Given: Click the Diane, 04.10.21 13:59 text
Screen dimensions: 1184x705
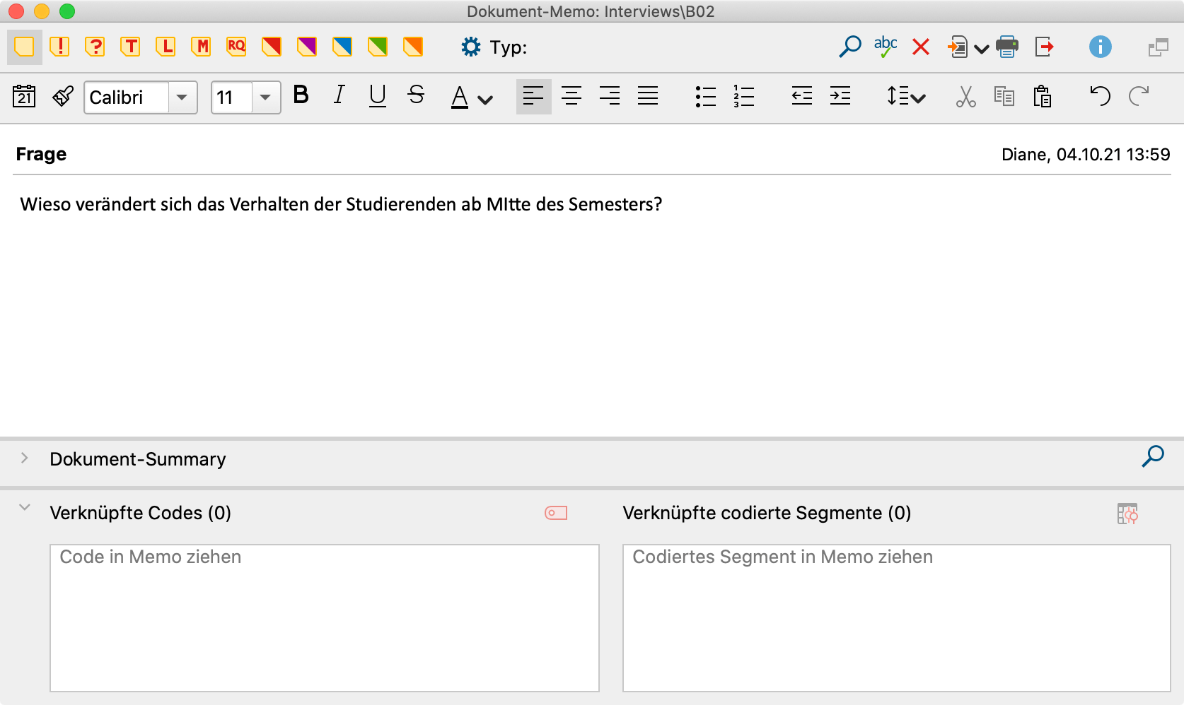Looking at the screenshot, I should tap(1086, 155).
